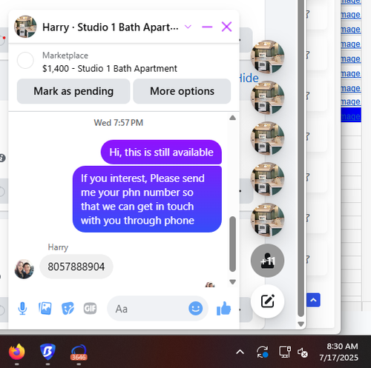Click the highlighted image link in right list

pyautogui.click(x=351, y=116)
